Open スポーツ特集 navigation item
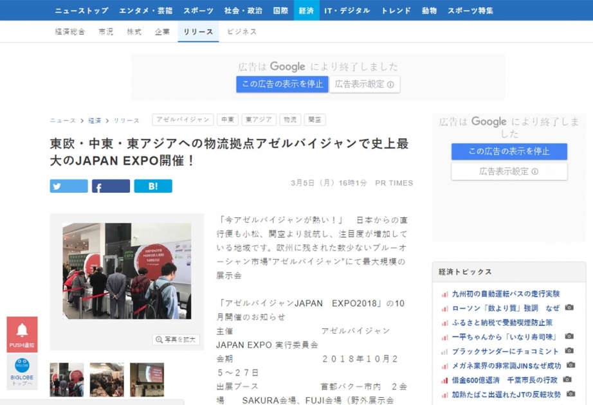 (470, 10)
